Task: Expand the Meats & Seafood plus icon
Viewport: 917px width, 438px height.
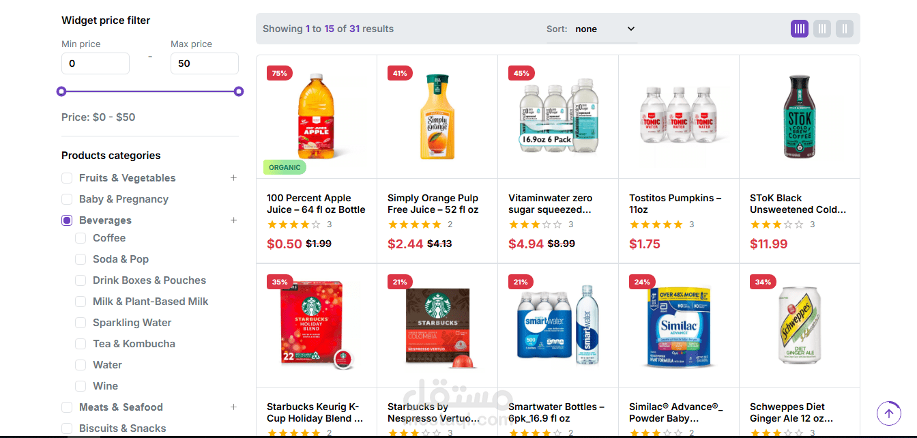Action: (233, 407)
